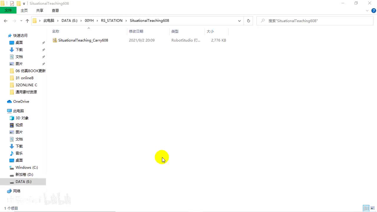Open 下载 under 此电脑
The image size is (377, 212).
tap(19, 146)
